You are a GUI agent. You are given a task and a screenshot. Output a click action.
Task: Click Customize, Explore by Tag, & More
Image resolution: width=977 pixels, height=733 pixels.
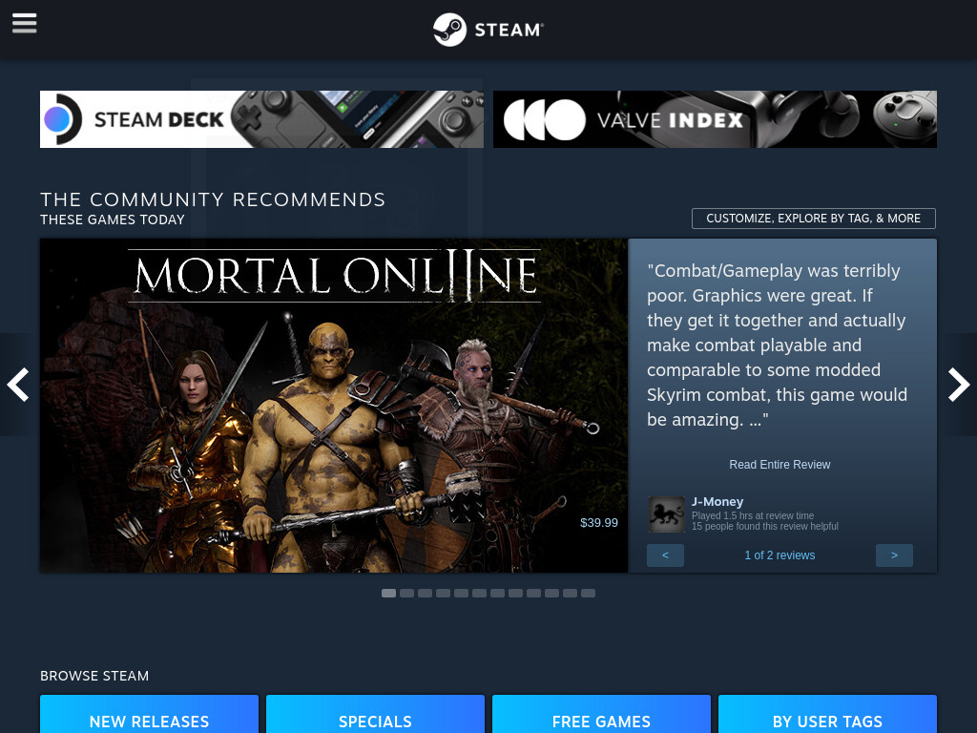point(813,219)
